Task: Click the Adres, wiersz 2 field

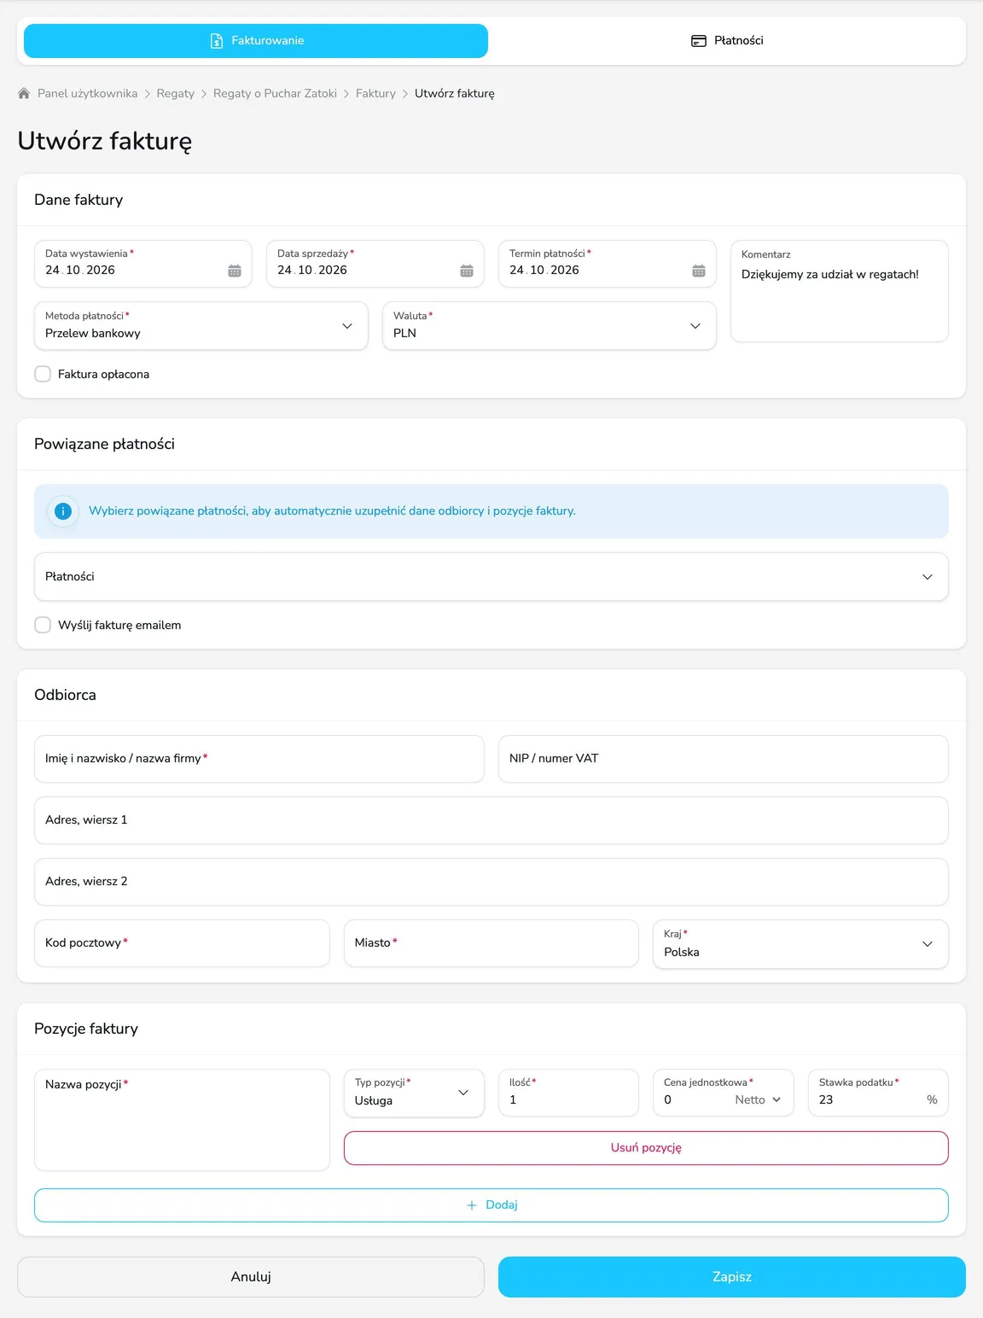Action: 491,882
